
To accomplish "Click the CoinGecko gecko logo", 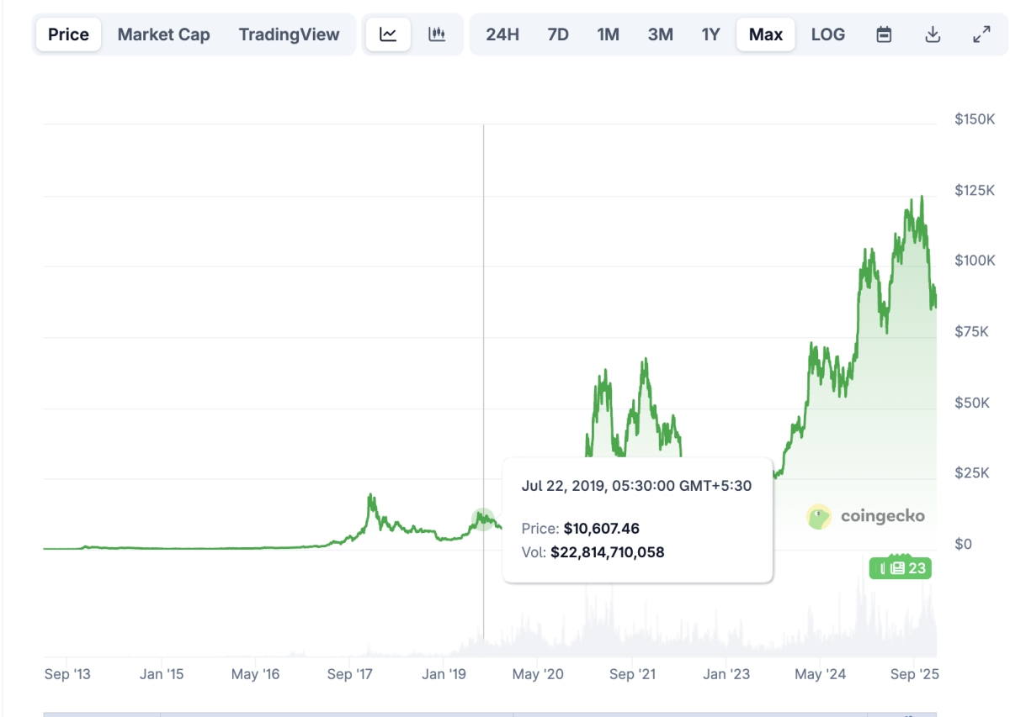I will 817,516.
